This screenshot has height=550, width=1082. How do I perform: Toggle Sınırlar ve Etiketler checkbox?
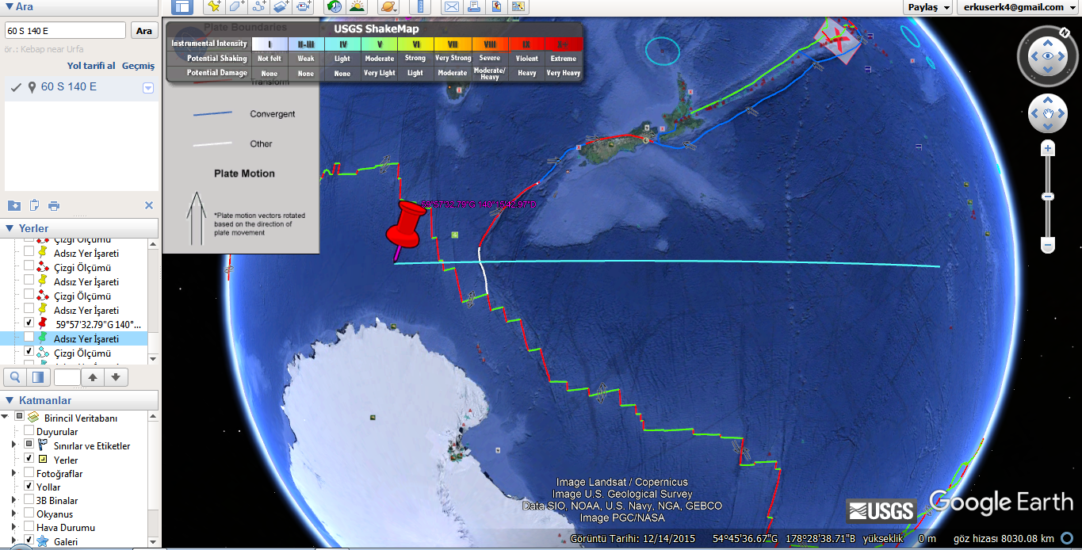(x=29, y=445)
